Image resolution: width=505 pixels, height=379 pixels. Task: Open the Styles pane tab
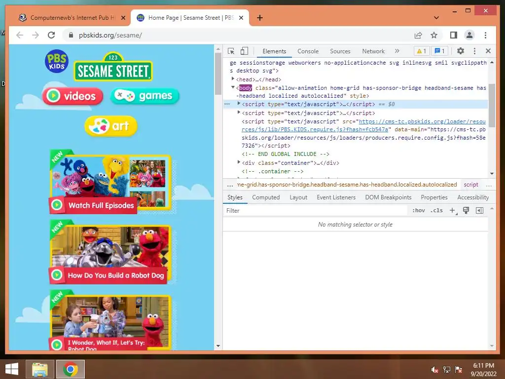[235, 197]
